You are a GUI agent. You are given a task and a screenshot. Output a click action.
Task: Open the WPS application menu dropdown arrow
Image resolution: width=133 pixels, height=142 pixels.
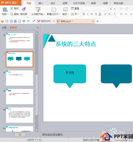click(20, 3)
